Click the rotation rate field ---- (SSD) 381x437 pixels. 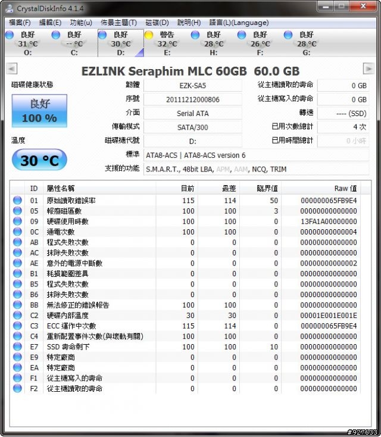tap(343, 114)
